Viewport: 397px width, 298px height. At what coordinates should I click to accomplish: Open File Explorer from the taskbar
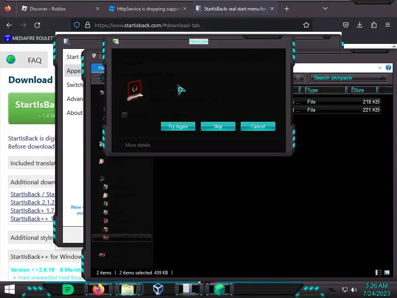click(x=128, y=289)
